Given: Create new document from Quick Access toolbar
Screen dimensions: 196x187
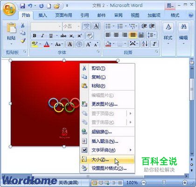Looking at the screenshot, I should coord(49,6).
